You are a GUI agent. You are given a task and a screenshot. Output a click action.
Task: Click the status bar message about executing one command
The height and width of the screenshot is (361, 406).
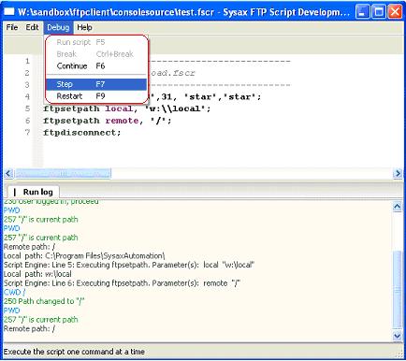click(x=74, y=352)
